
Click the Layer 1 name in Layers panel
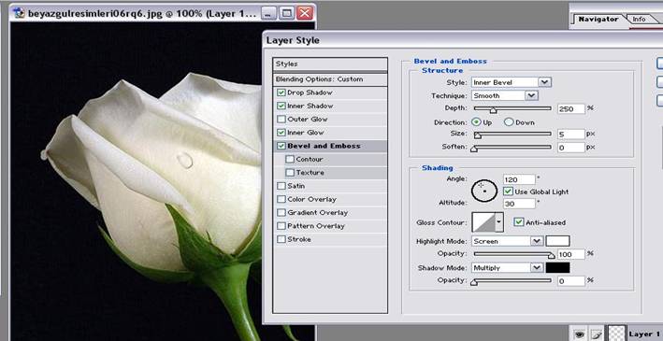pyautogui.click(x=643, y=334)
